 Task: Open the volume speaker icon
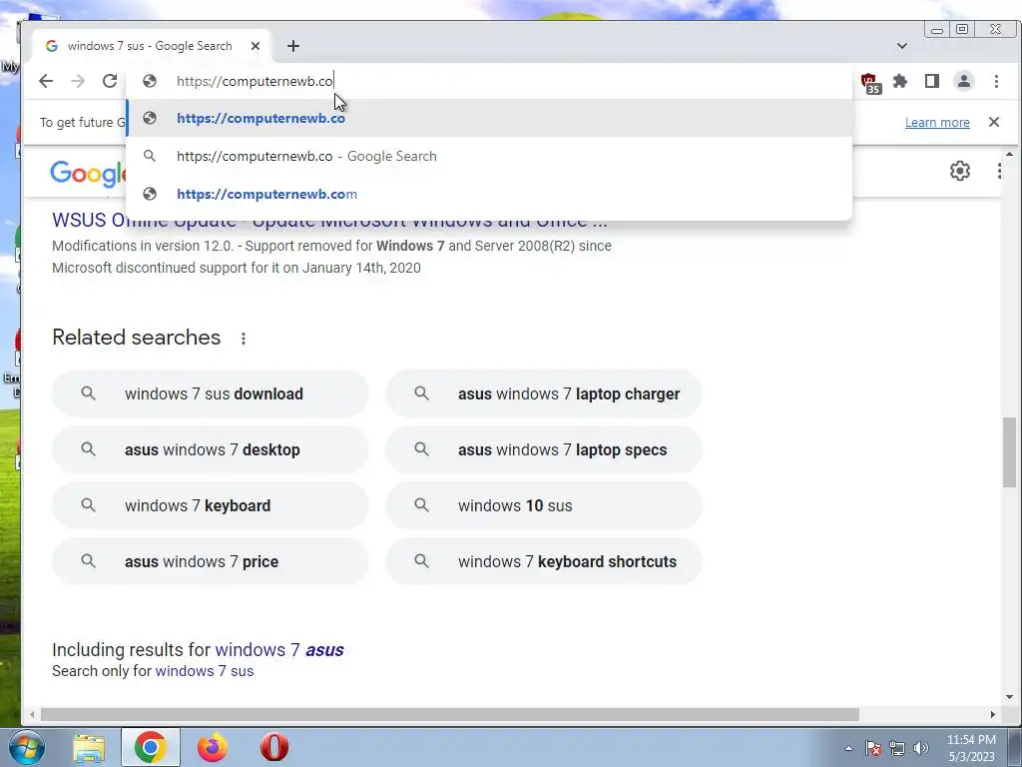921,748
